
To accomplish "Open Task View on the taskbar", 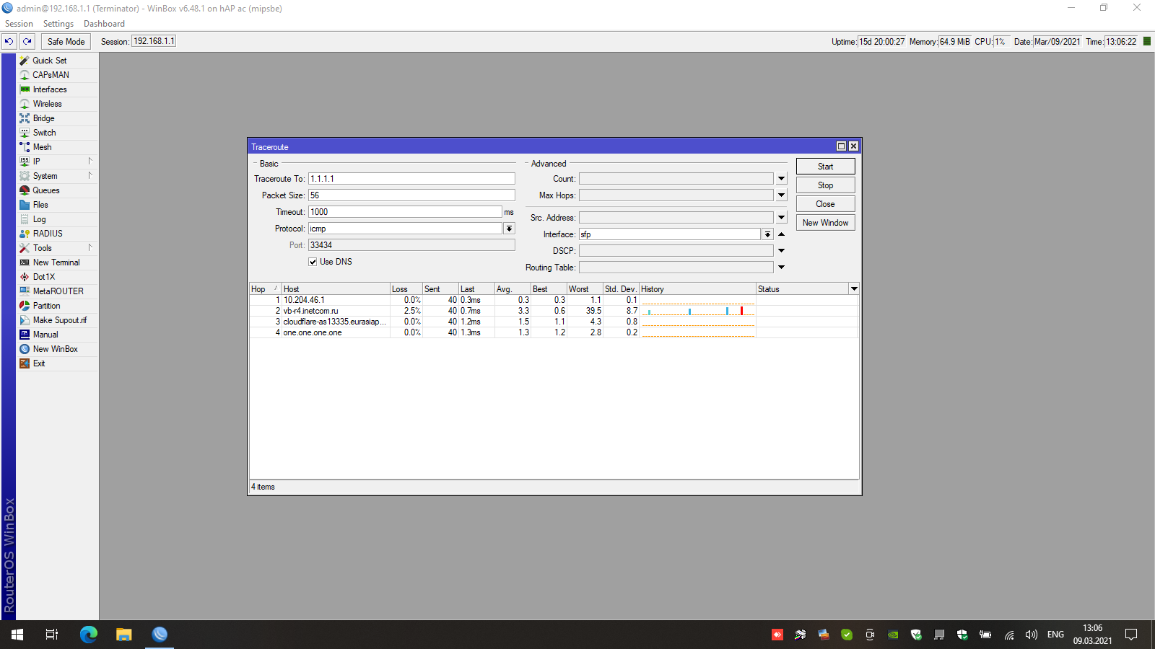I will coord(52,635).
